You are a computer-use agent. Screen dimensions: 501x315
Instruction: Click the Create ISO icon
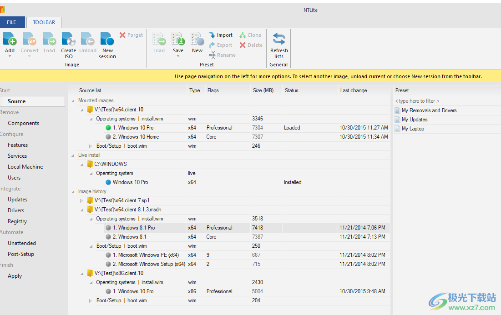point(68,39)
